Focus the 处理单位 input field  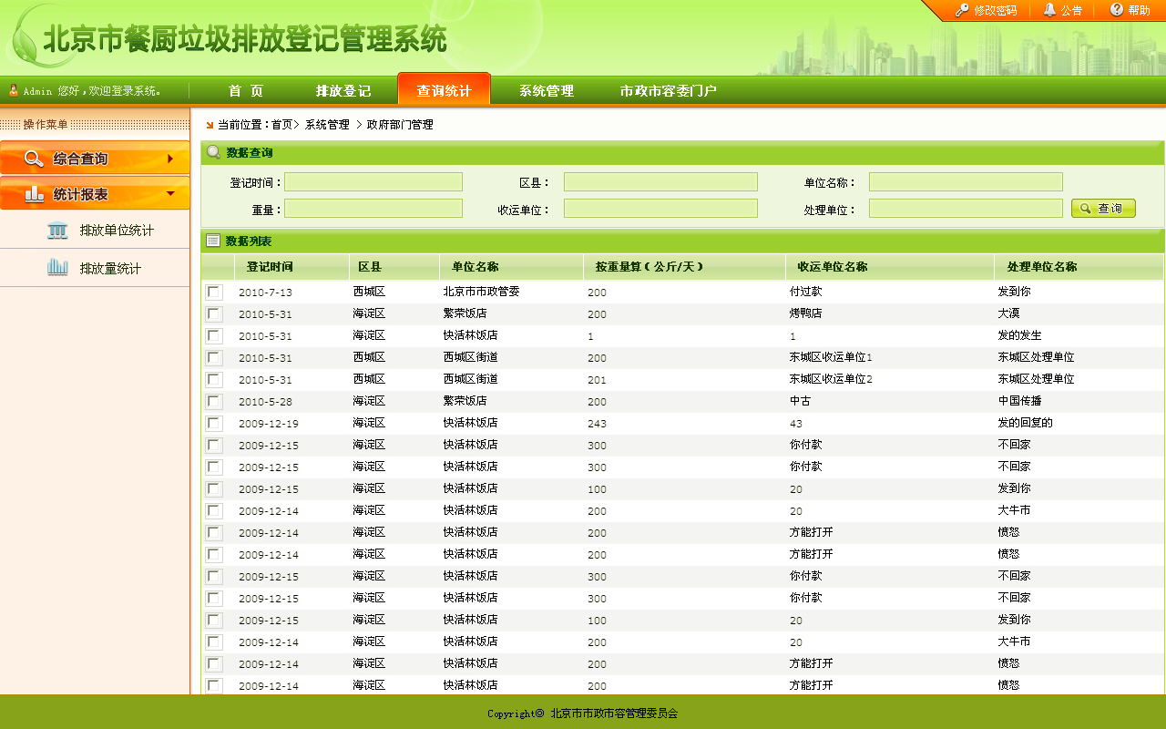tap(966, 209)
